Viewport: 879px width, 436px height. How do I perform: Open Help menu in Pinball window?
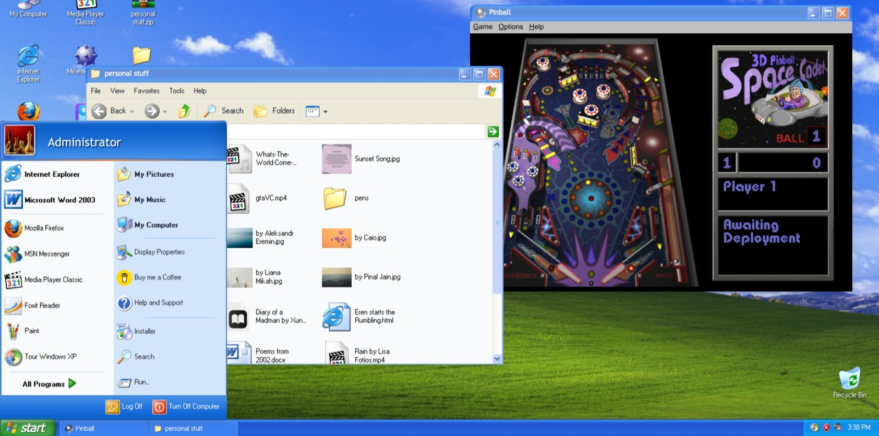(x=536, y=27)
